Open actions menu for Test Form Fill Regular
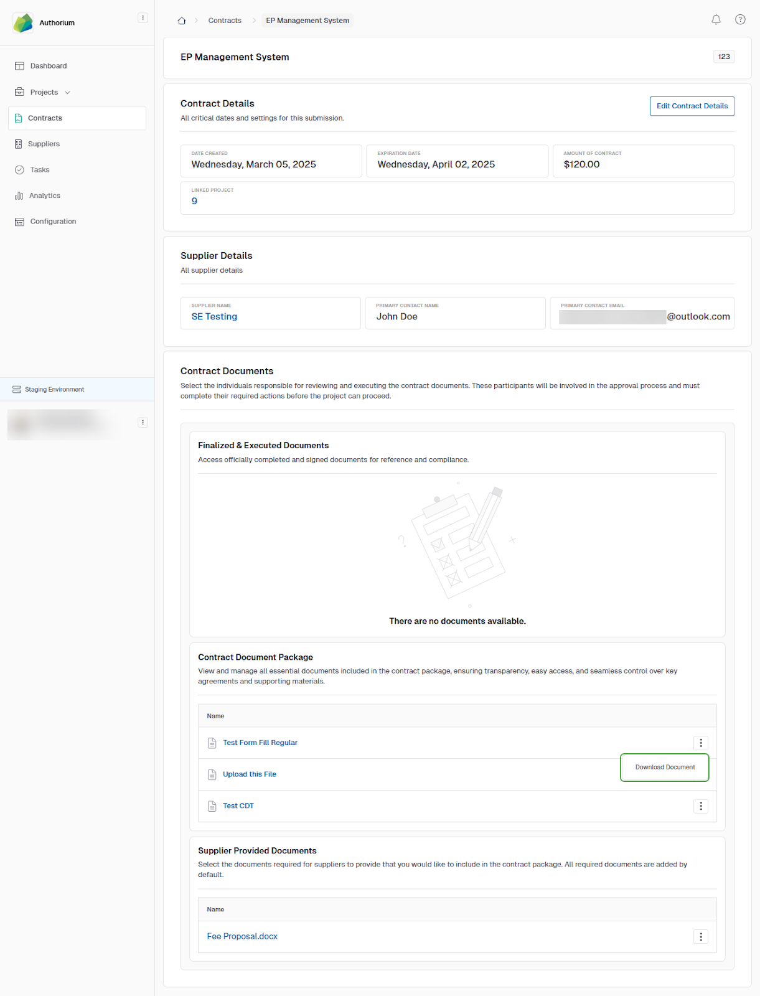The width and height of the screenshot is (760, 996). coord(700,743)
